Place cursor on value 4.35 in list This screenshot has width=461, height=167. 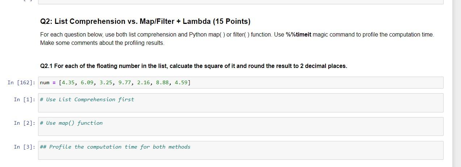68,82
